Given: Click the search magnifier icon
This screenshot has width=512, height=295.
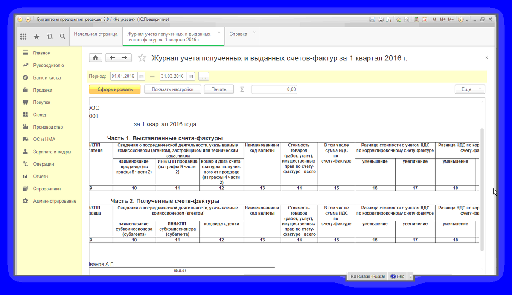Looking at the screenshot, I should point(62,37).
